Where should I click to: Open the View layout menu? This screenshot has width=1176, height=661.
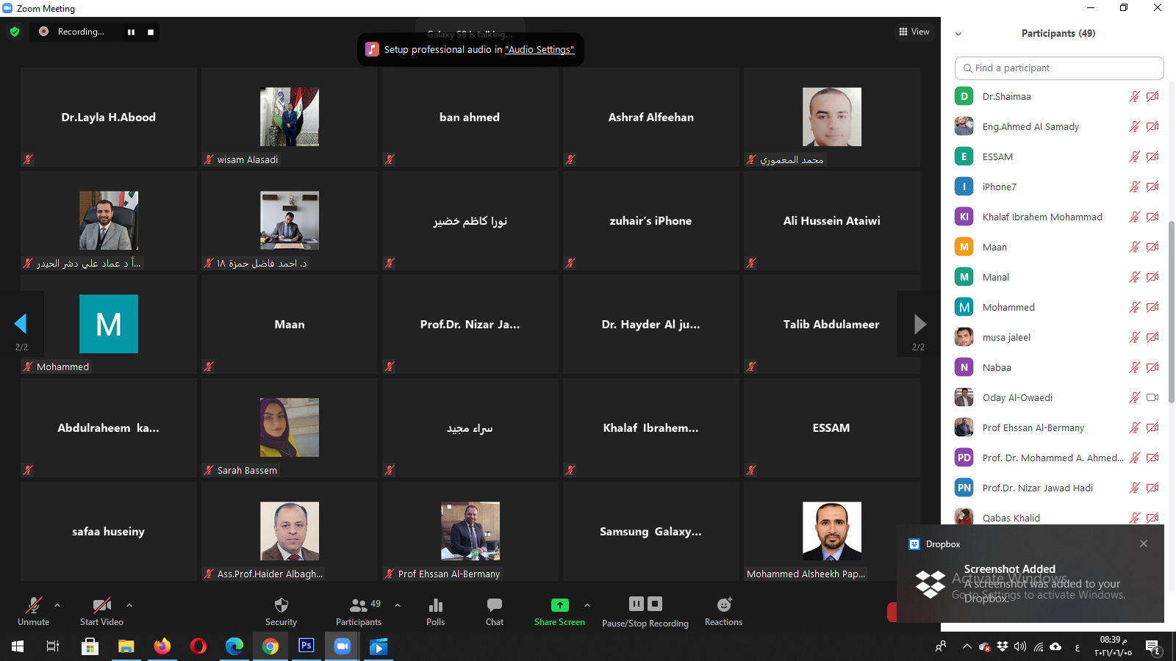pyautogui.click(x=914, y=32)
